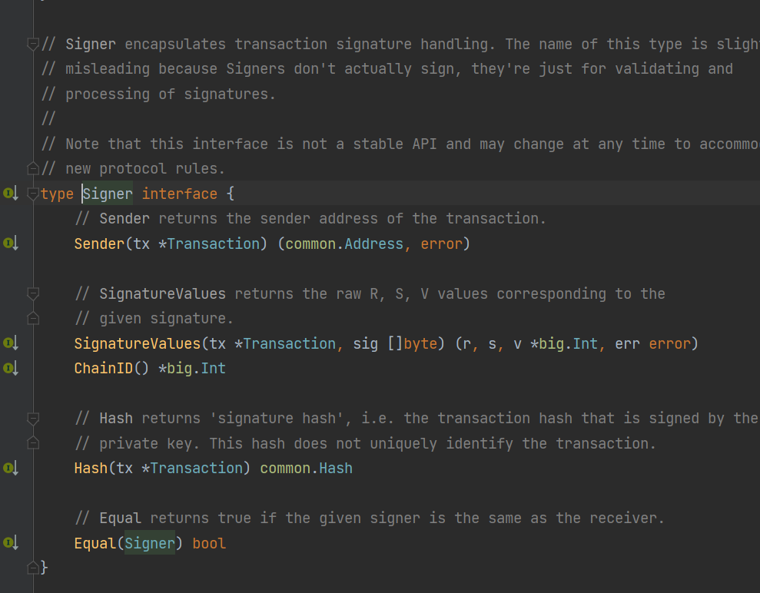760x593 pixels.
Task: Click the Signer parameter inside Equal
Action: (x=150, y=543)
